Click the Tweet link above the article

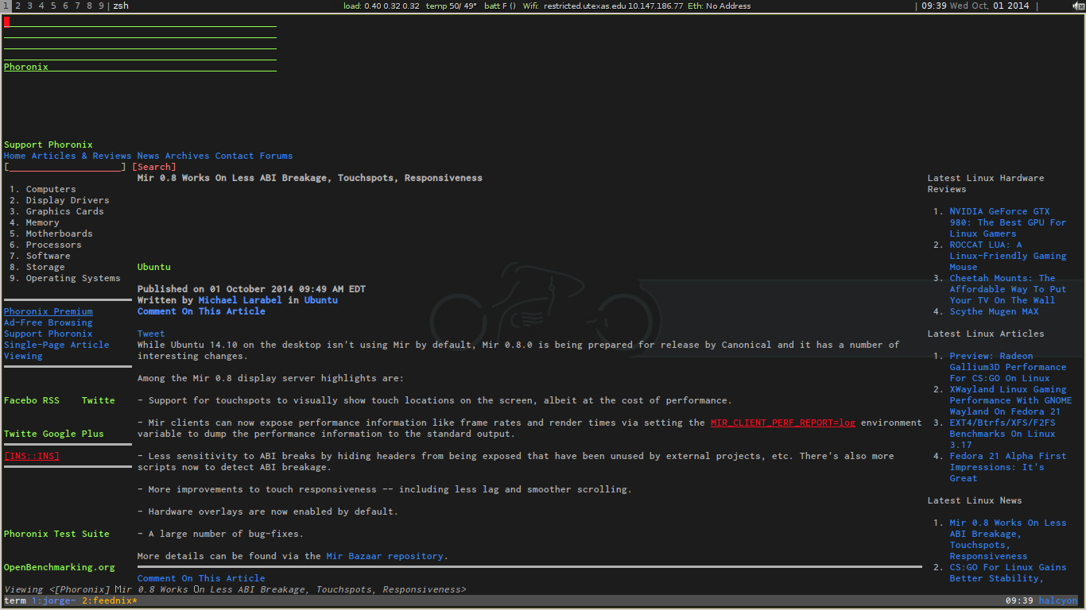tap(150, 333)
